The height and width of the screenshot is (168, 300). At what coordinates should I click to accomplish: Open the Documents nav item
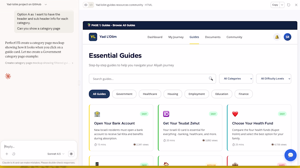pos(213,37)
